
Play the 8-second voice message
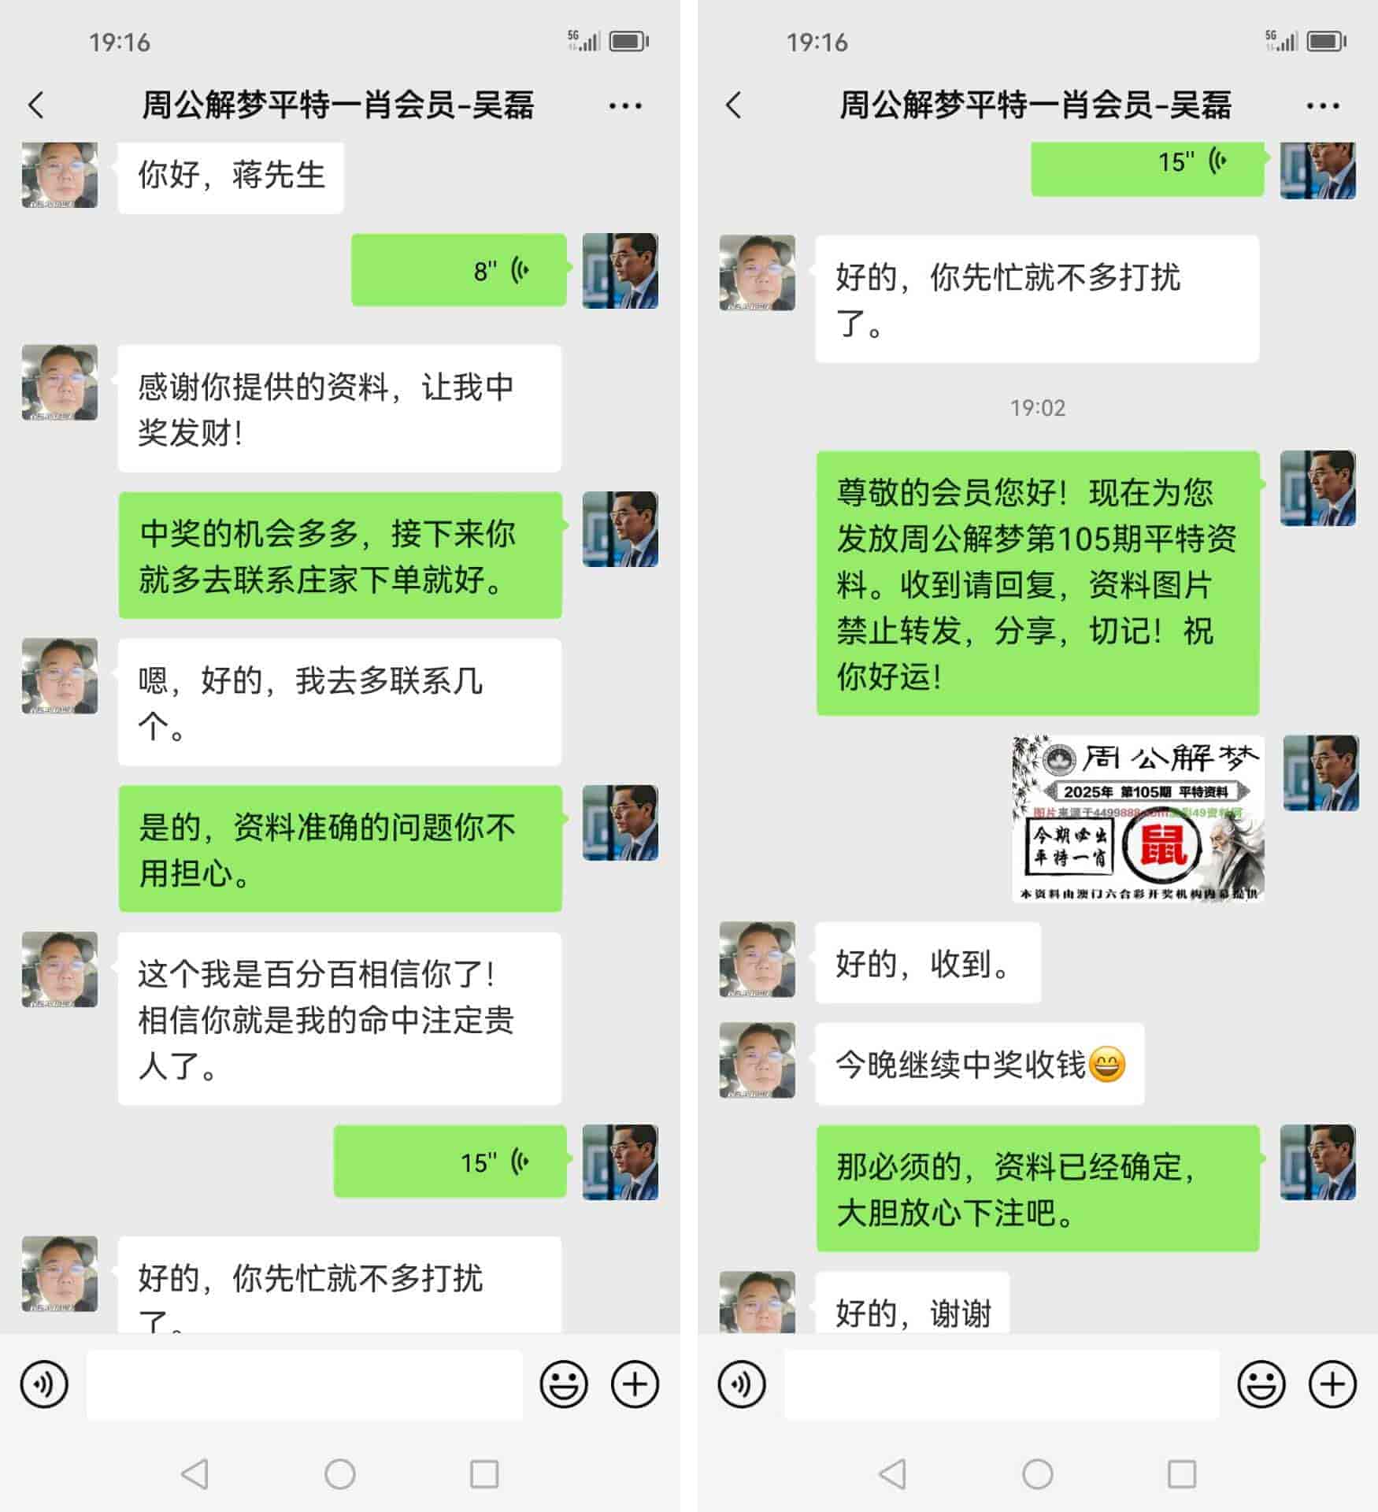coord(459,270)
